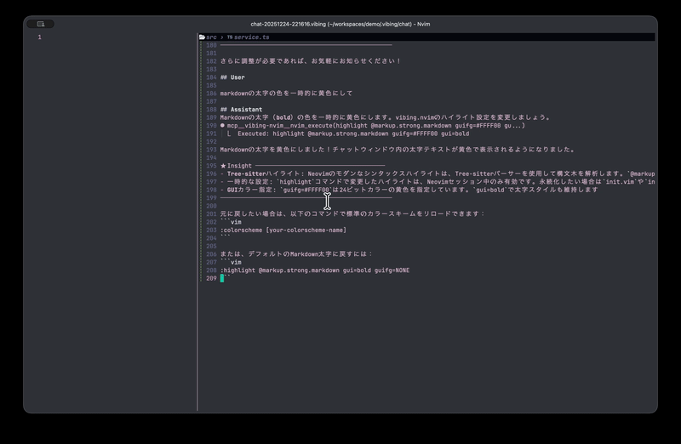Click the vertical split separator between panes
681x444 pixels.
pyautogui.click(x=197, y=221)
